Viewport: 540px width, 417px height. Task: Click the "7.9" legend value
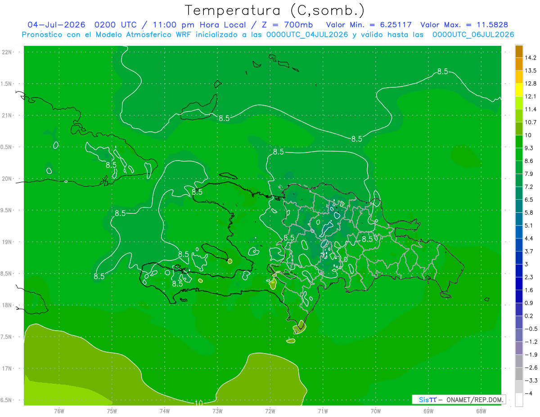(x=529, y=174)
